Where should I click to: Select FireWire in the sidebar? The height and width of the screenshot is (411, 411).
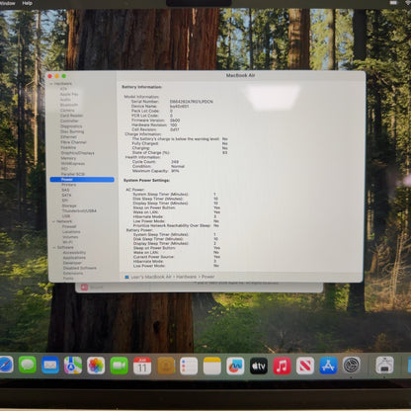pos(68,147)
